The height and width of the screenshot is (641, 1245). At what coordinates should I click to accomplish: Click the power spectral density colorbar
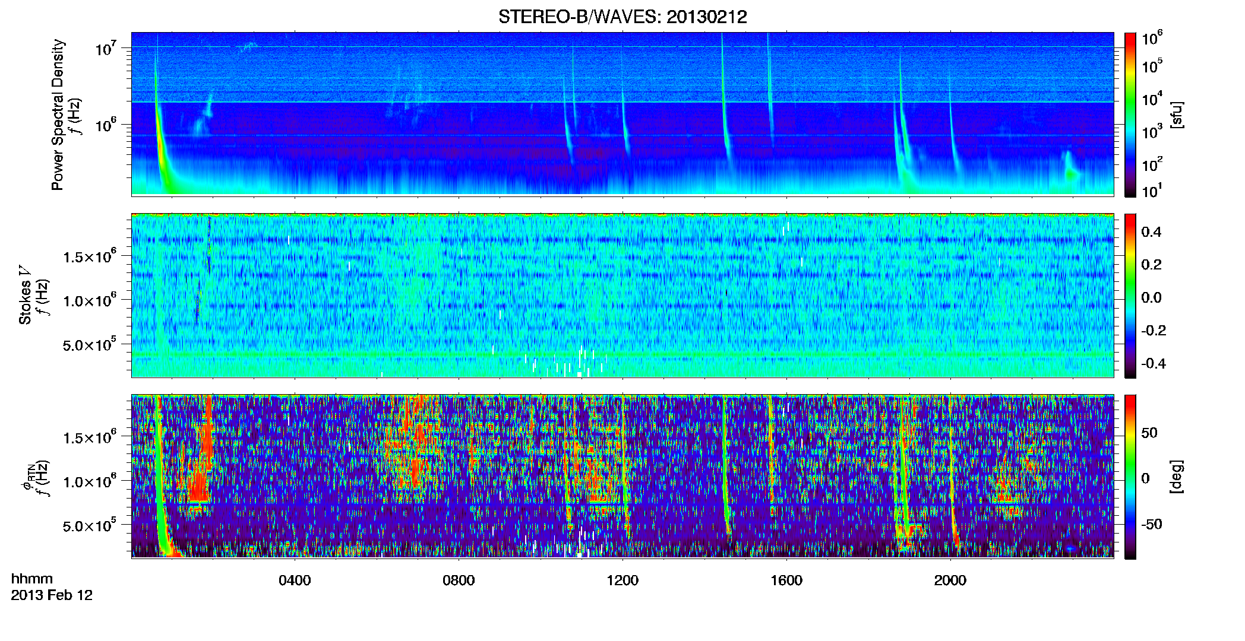pos(1130,115)
